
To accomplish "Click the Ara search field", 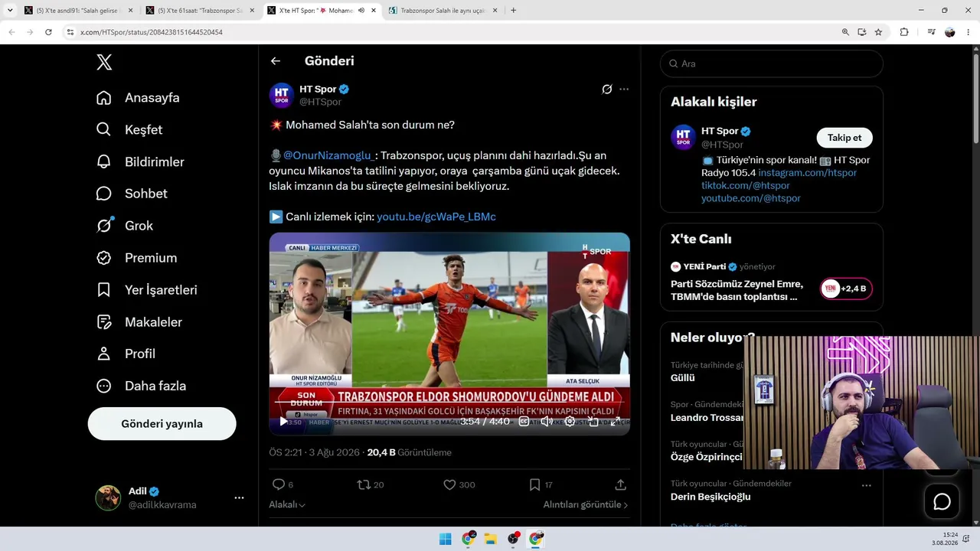I will point(772,64).
